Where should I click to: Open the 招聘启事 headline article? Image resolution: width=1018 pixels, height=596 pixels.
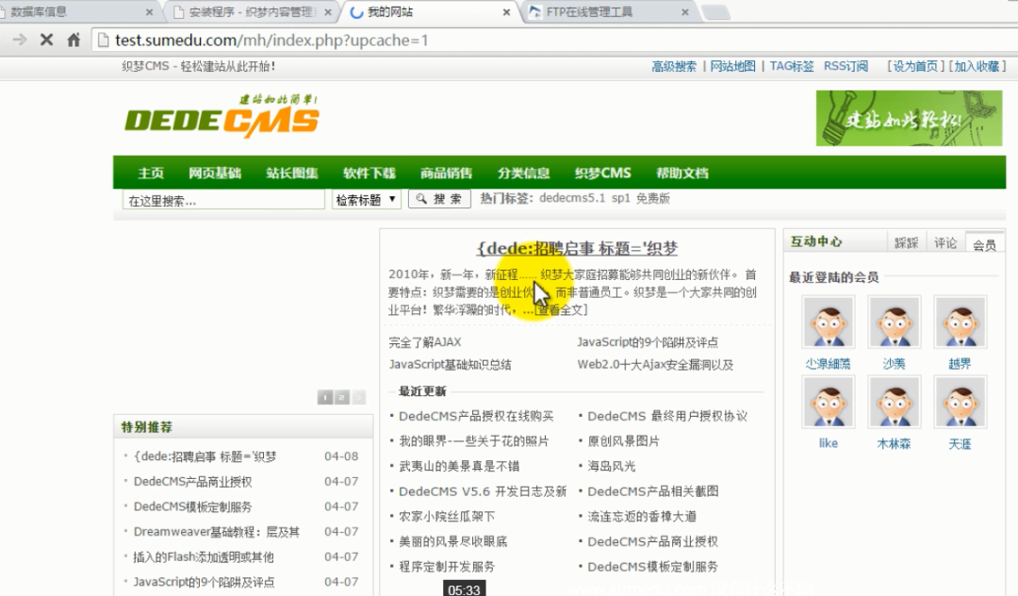click(x=577, y=248)
